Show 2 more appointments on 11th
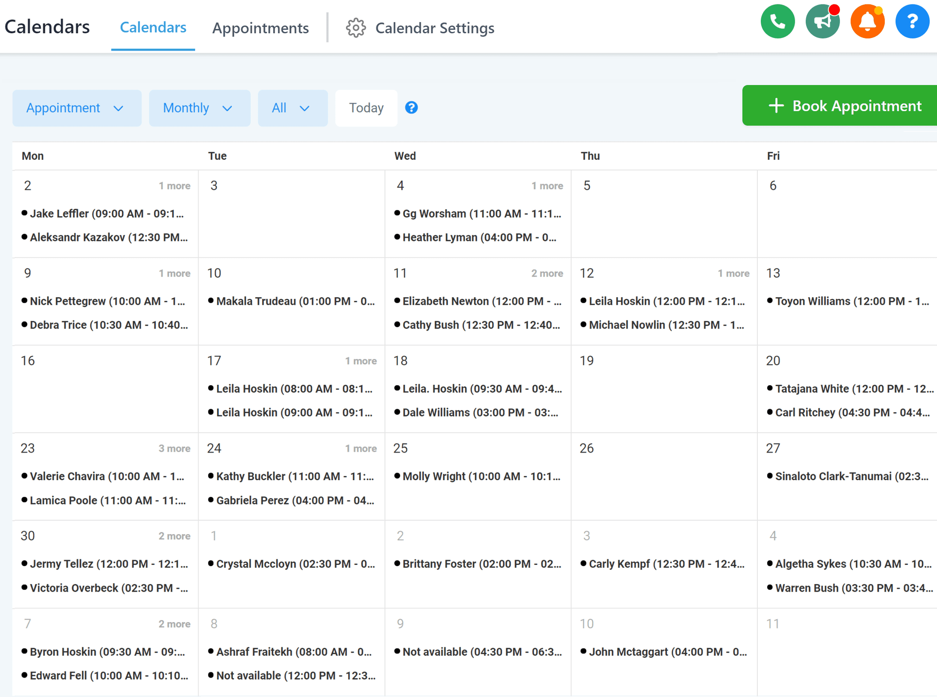The image size is (937, 697). [x=547, y=273]
